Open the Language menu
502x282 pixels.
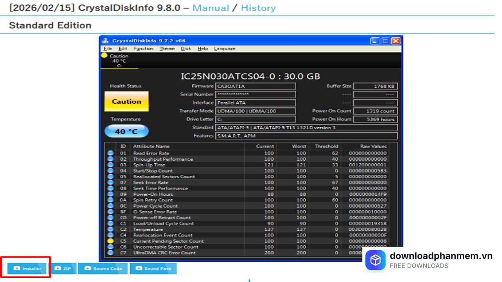coord(225,49)
